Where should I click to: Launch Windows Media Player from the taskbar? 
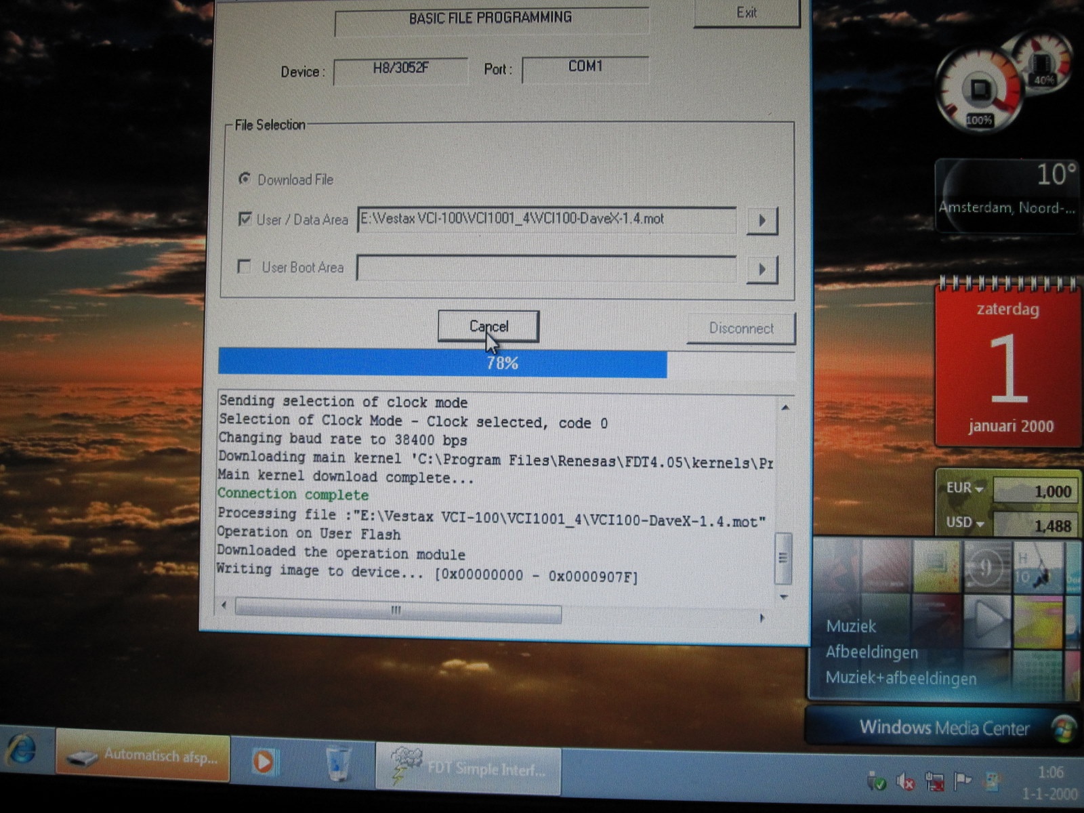pos(264,762)
